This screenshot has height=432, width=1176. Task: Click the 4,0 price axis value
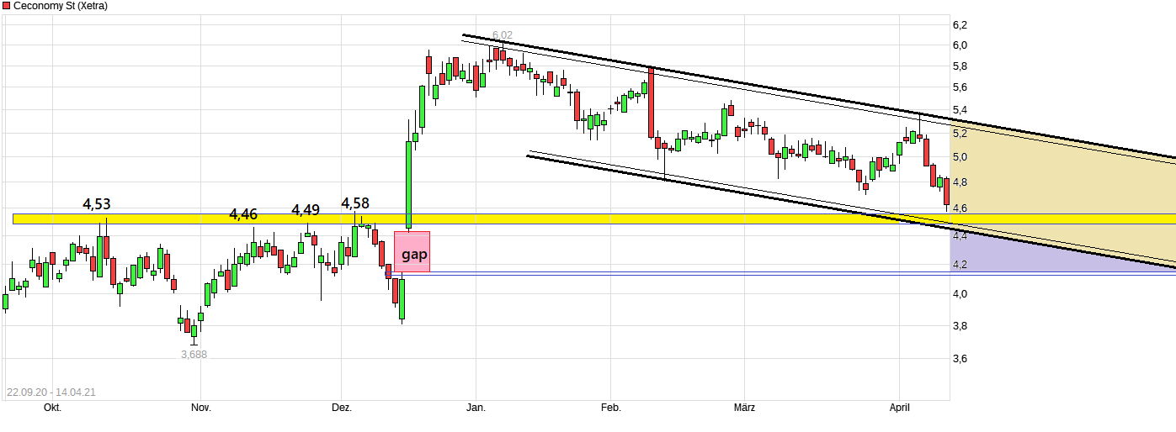960,294
